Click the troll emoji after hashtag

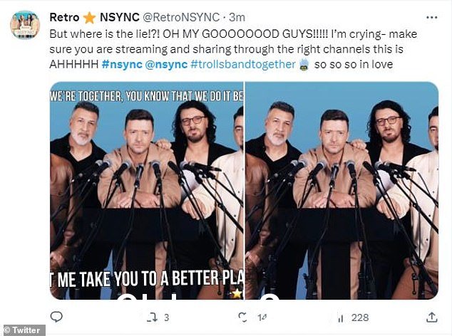point(304,65)
